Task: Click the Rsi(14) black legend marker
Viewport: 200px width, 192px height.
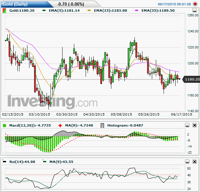Action: click(4, 162)
